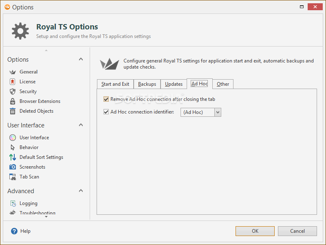Switch to the Backups tab
The width and height of the screenshot is (326, 245).
coord(147,84)
